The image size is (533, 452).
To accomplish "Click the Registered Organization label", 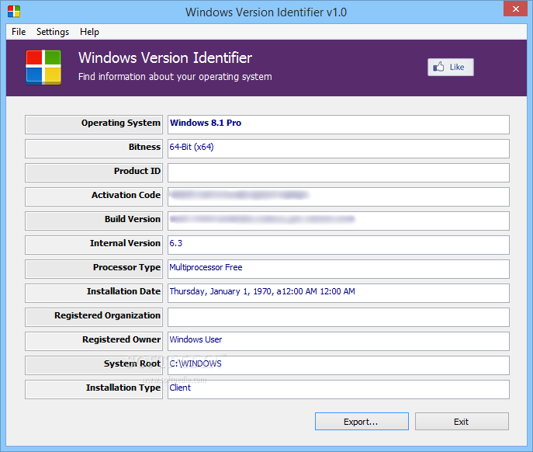I will tap(94, 317).
